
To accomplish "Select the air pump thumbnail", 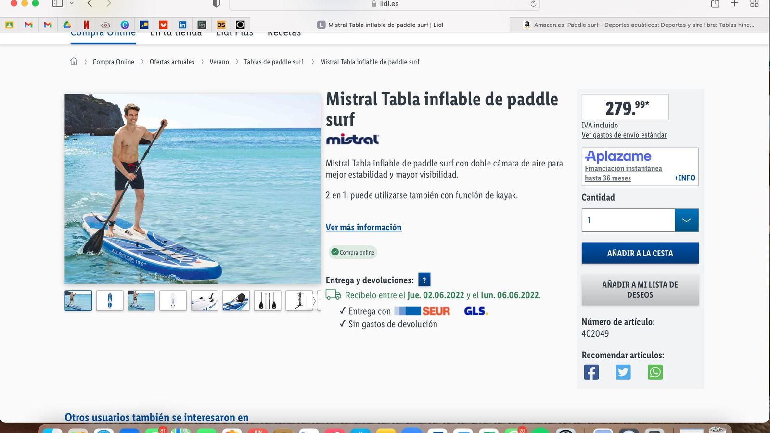I will [x=298, y=300].
